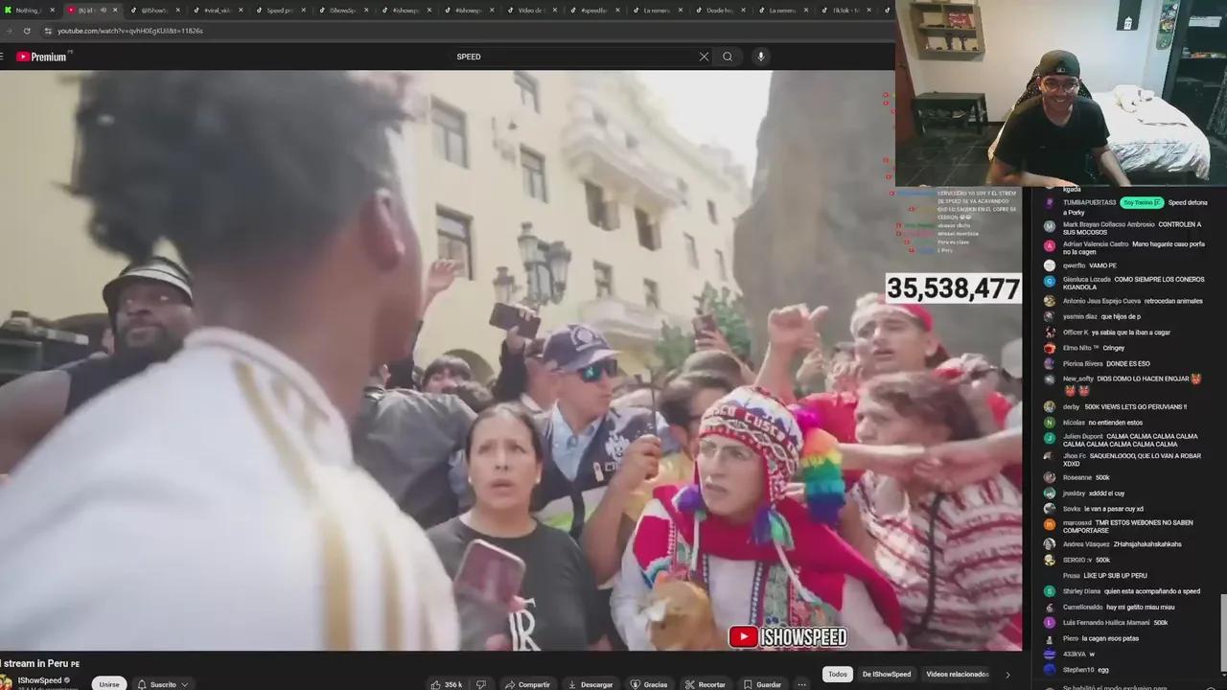Switch to the #viral_video tab
This screenshot has height=690, width=1227.
pos(217,10)
